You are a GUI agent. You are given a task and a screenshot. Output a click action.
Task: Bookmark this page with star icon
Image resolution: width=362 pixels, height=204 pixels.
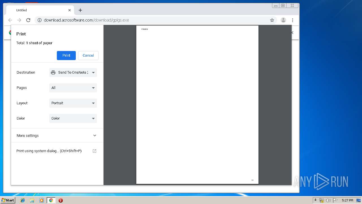(272, 20)
